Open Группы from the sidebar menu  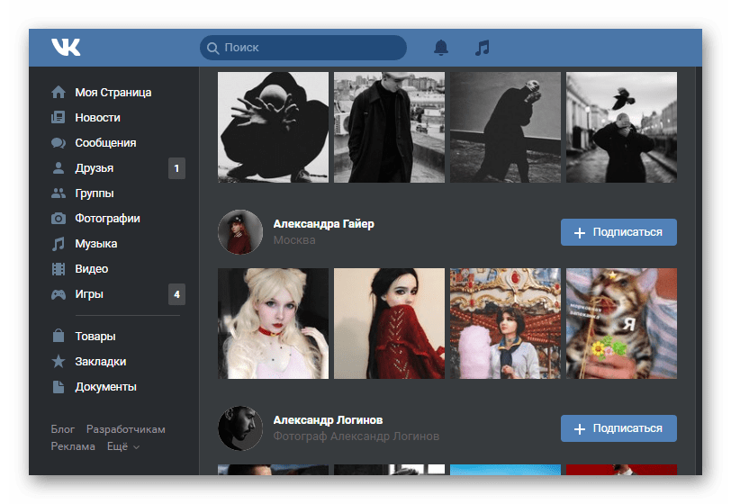pyautogui.click(x=94, y=193)
